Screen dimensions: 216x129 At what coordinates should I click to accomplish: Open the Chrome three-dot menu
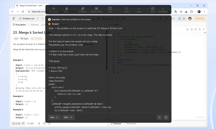[x=204, y=12]
